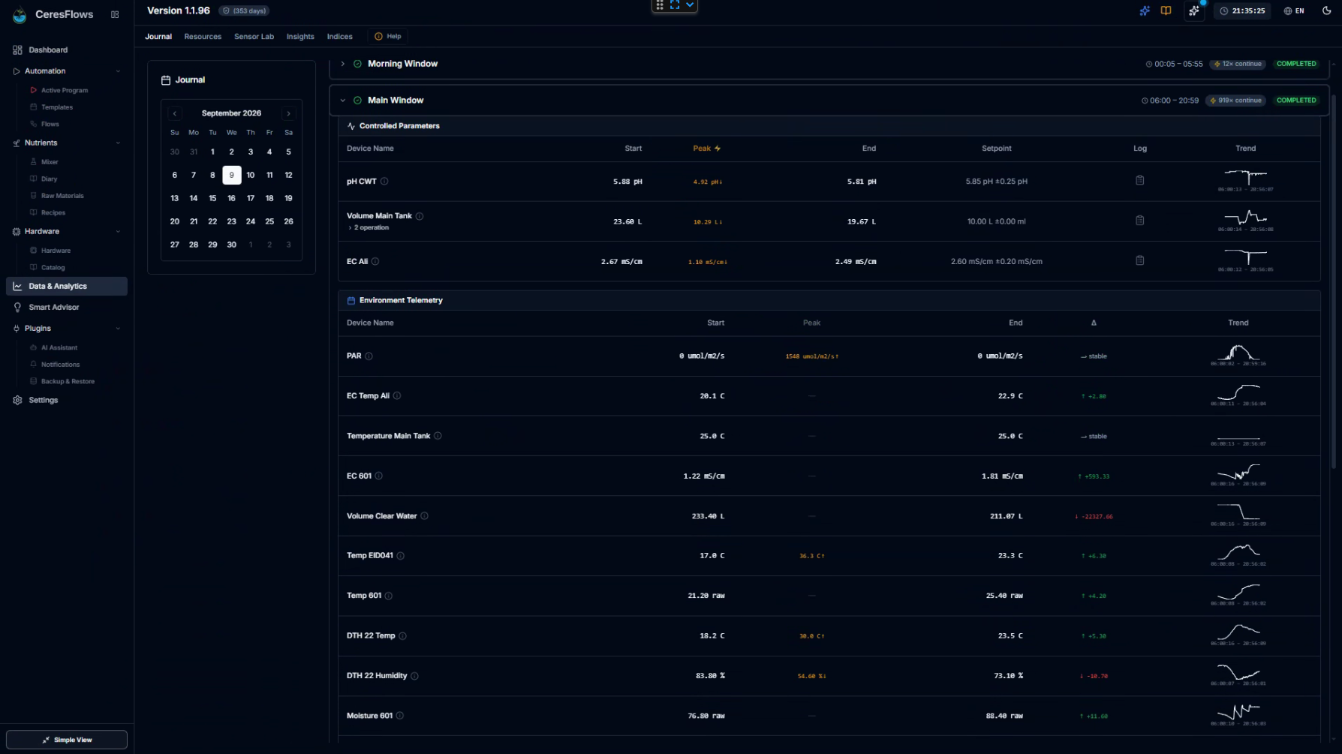
Task: Open the notification sparkle icon with blue dot
Action: [x=1194, y=11]
